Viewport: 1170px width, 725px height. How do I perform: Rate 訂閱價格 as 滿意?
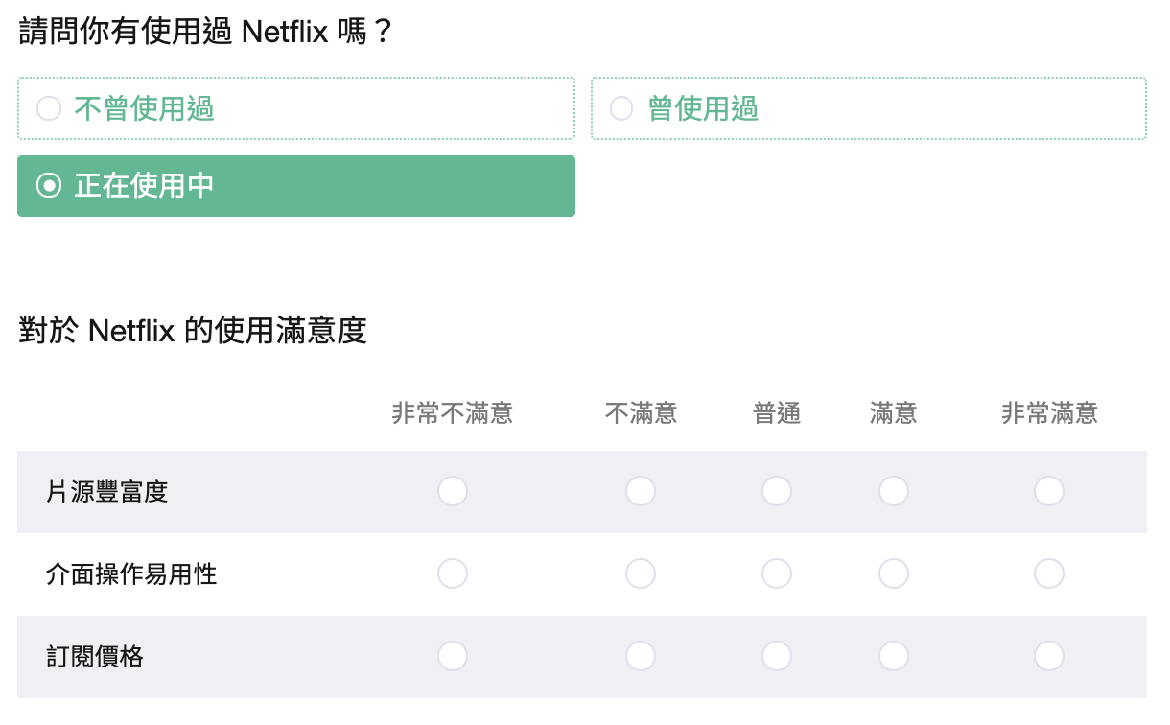coord(894,657)
